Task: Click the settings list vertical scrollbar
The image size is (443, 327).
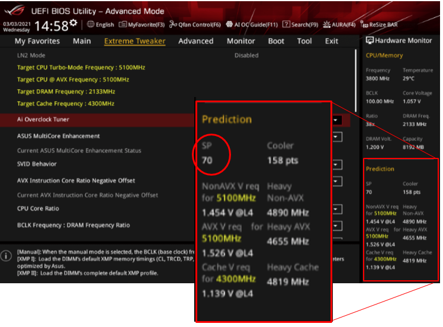Action: (356, 80)
